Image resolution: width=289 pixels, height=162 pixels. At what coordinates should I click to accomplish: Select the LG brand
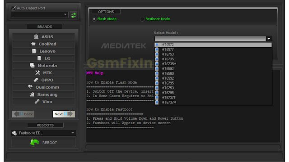pyautogui.click(x=43, y=58)
